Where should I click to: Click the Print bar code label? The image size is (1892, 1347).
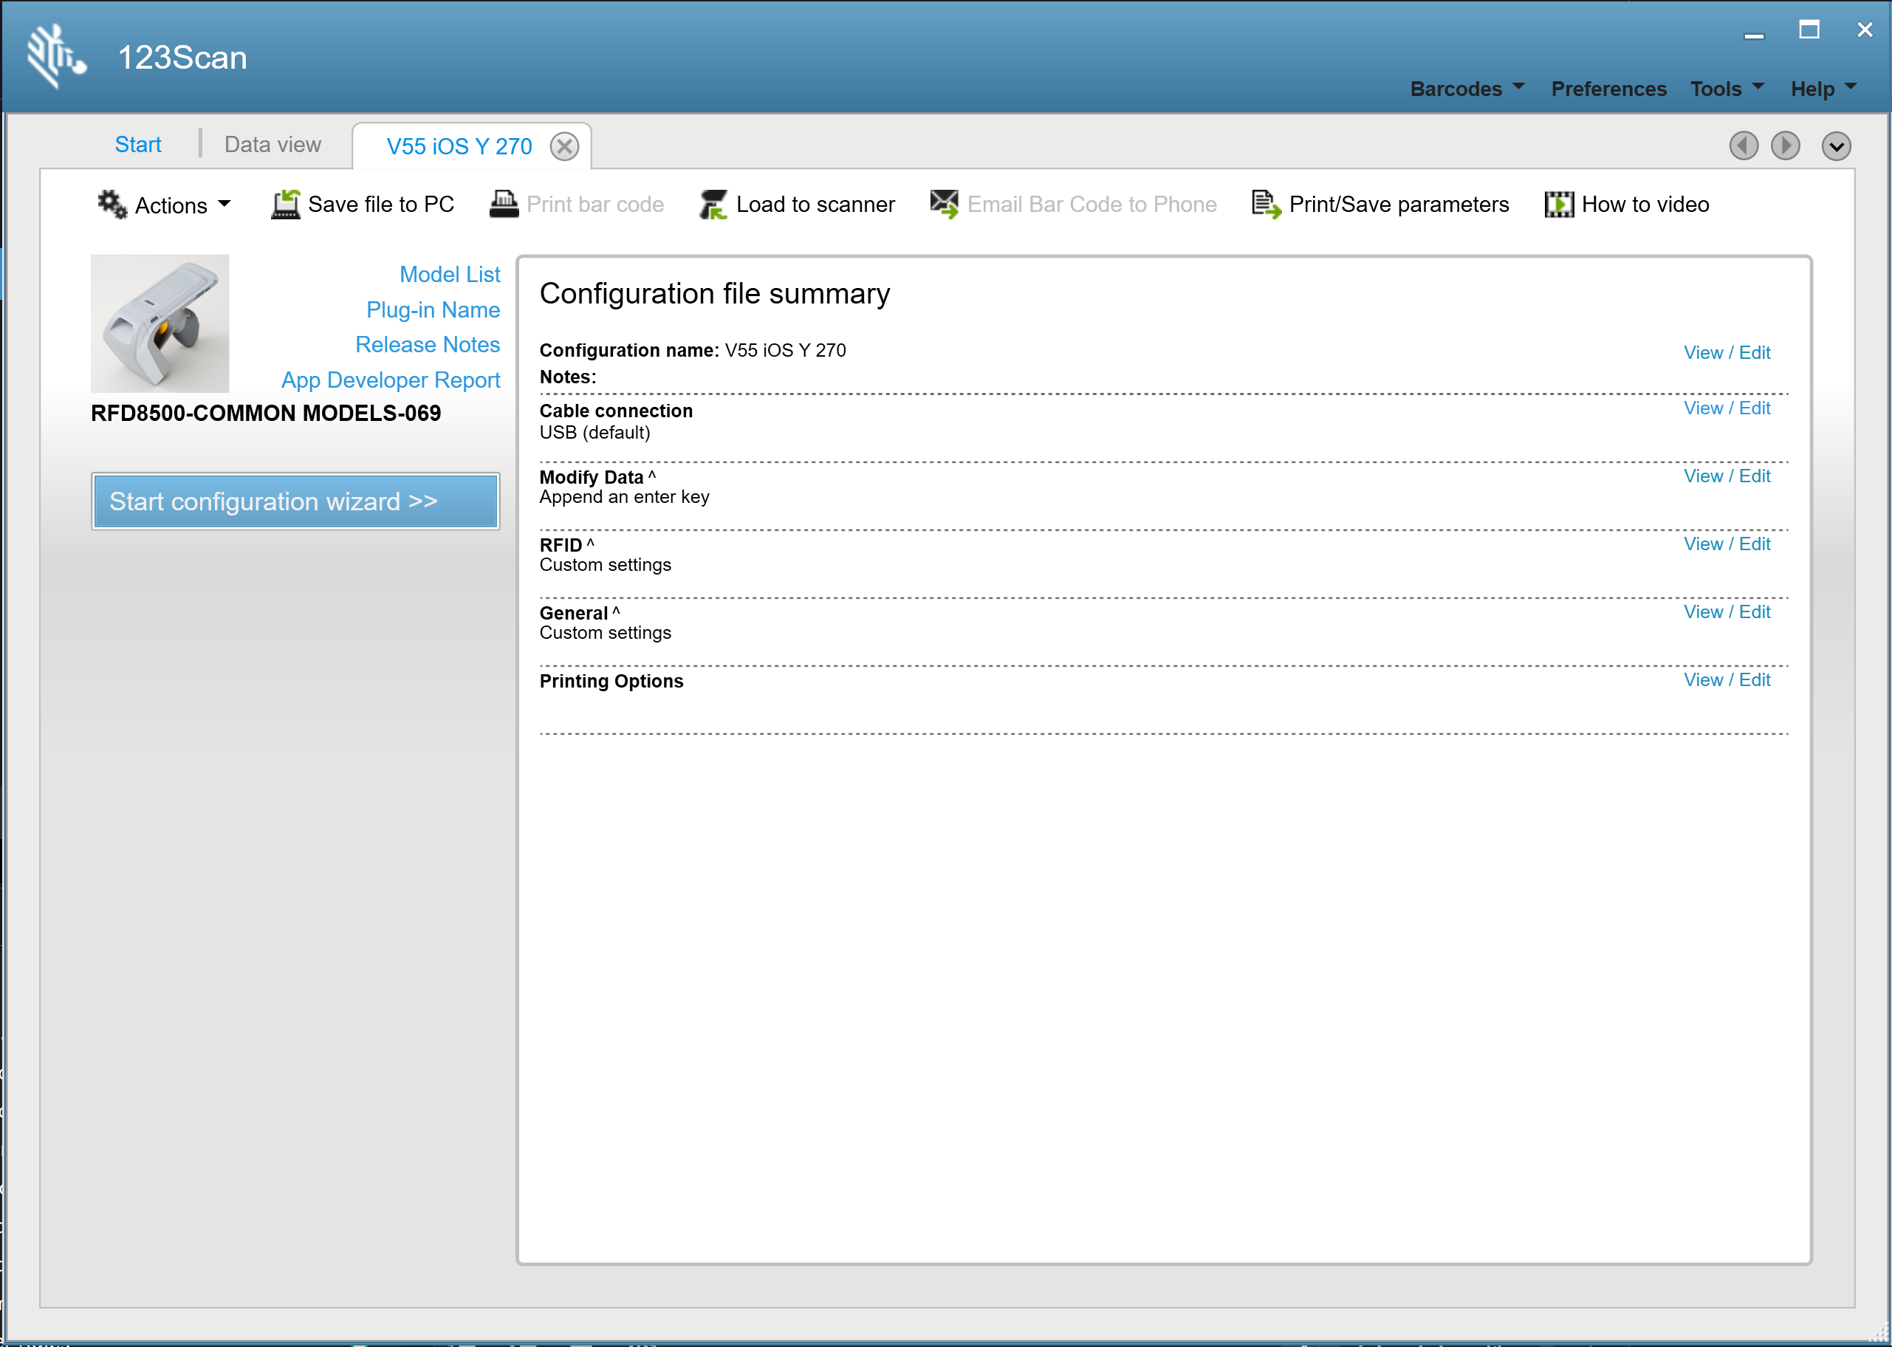pos(594,205)
